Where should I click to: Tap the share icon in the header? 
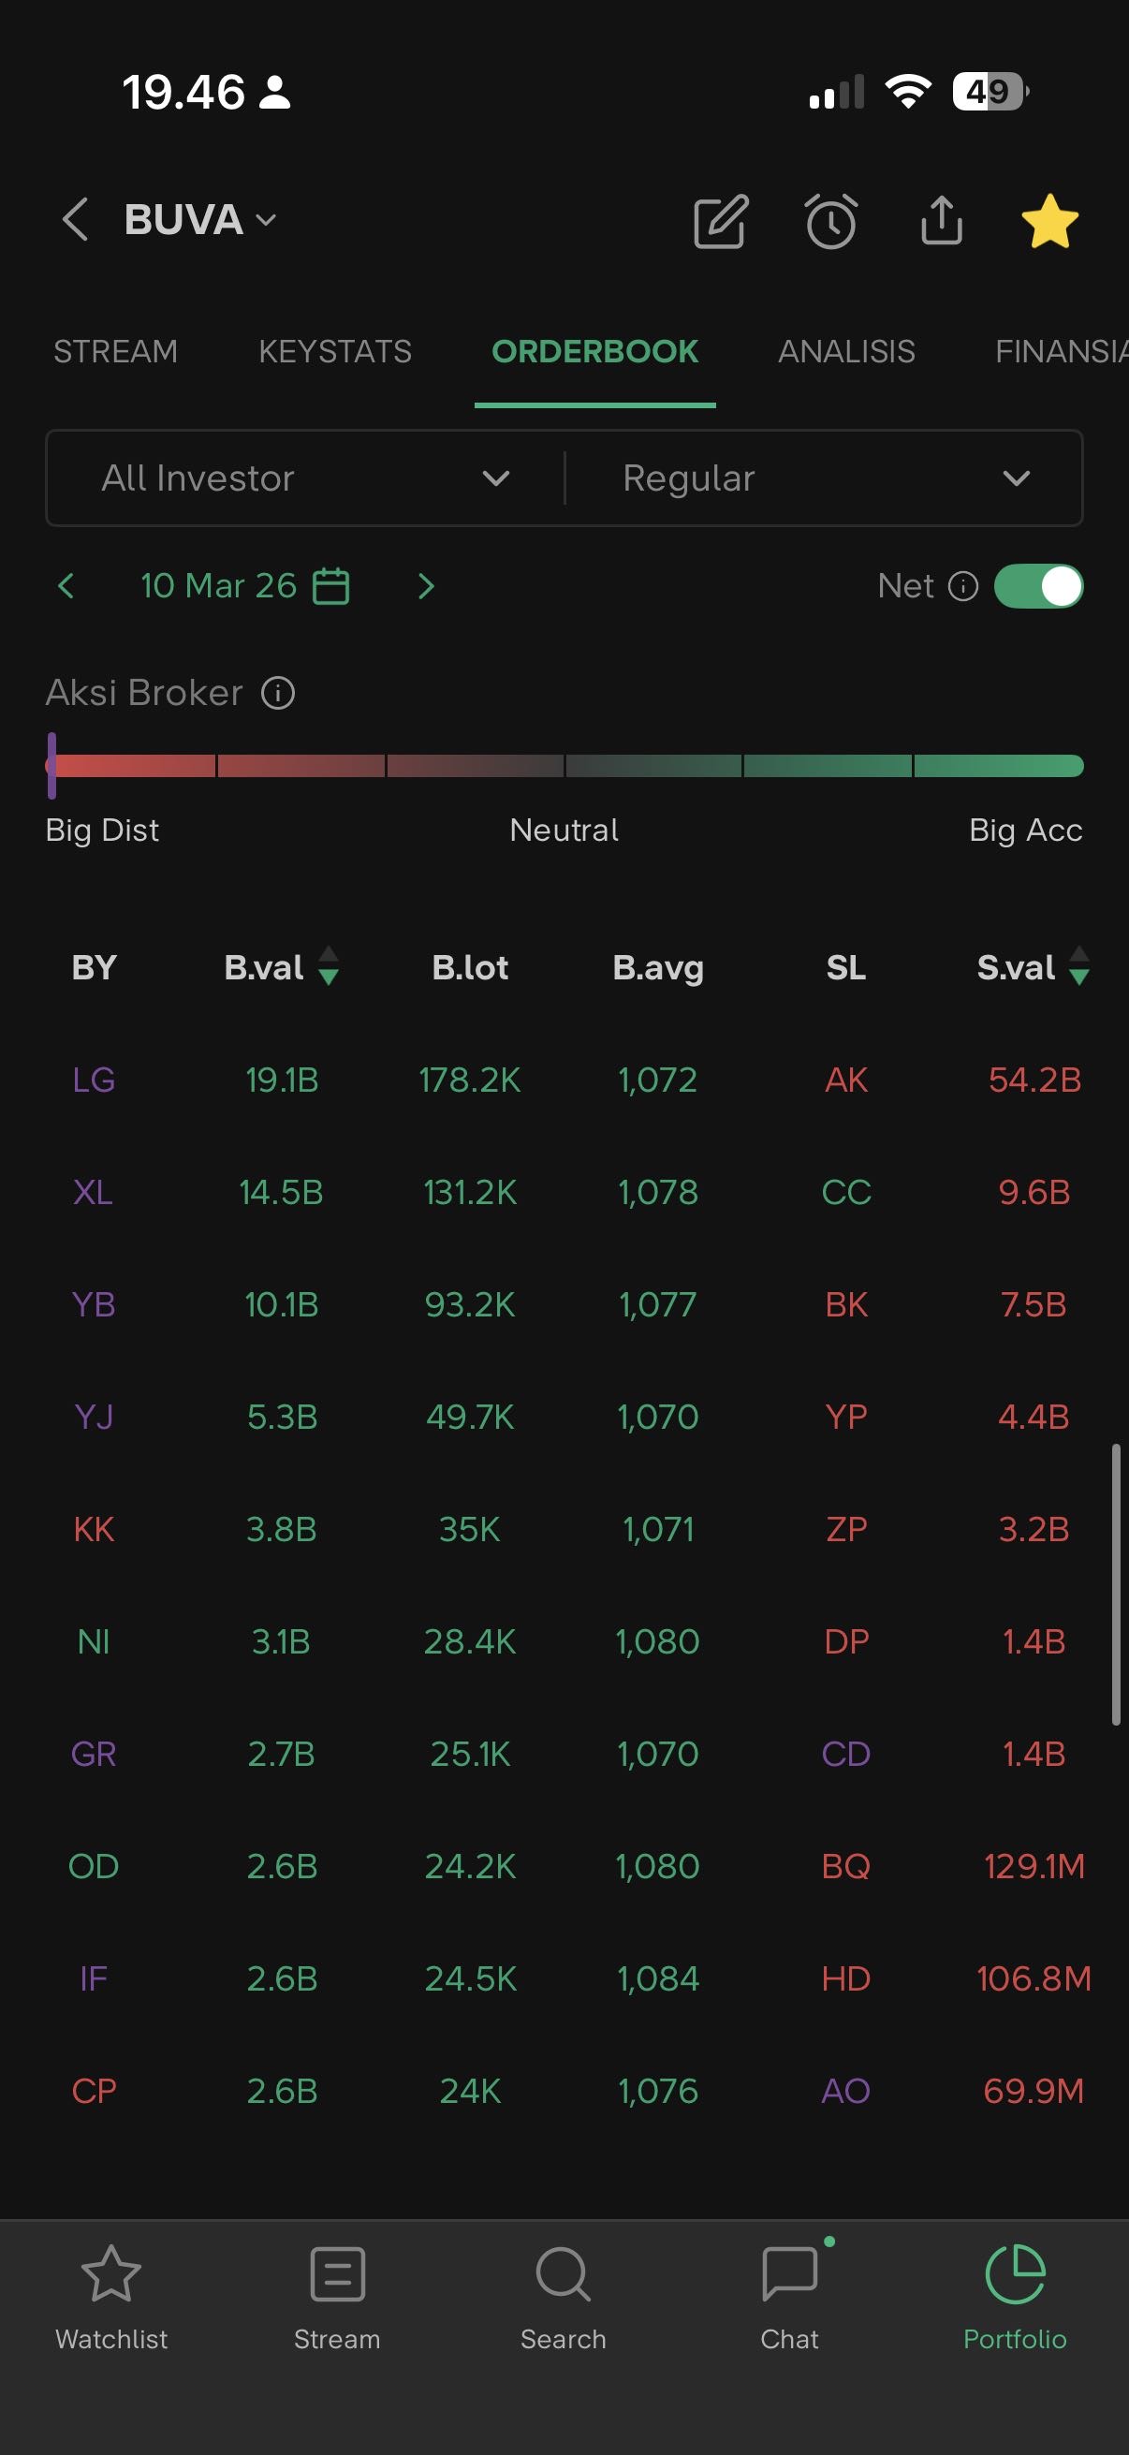(942, 221)
